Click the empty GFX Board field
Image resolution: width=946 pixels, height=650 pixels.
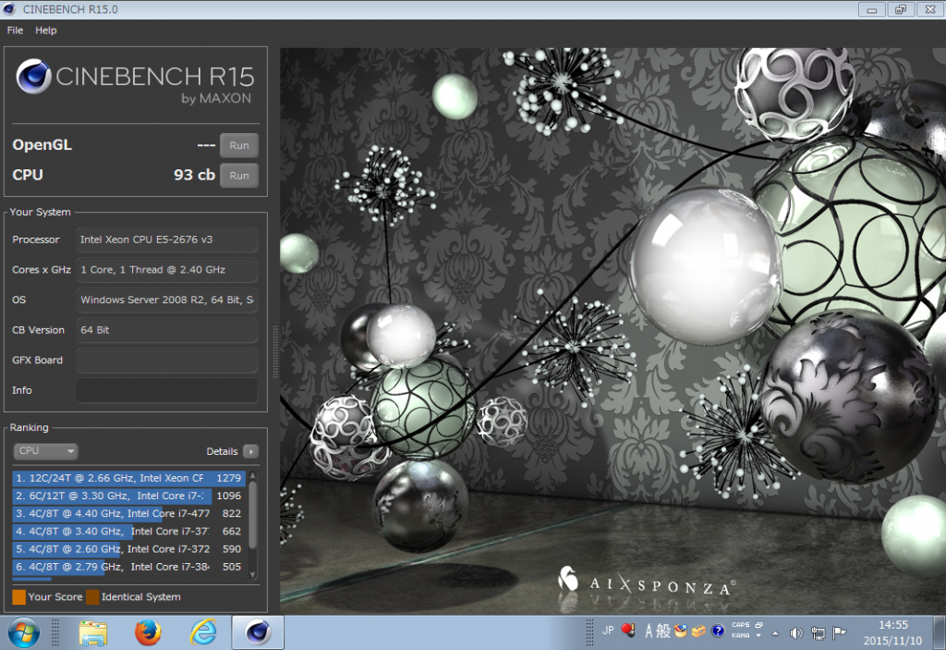tap(167, 360)
